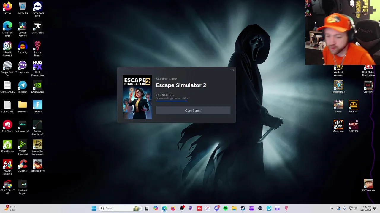Open RV There Yet desktop icon
The width and height of the screenshot is (380, 213).
(x=368, y=185)
